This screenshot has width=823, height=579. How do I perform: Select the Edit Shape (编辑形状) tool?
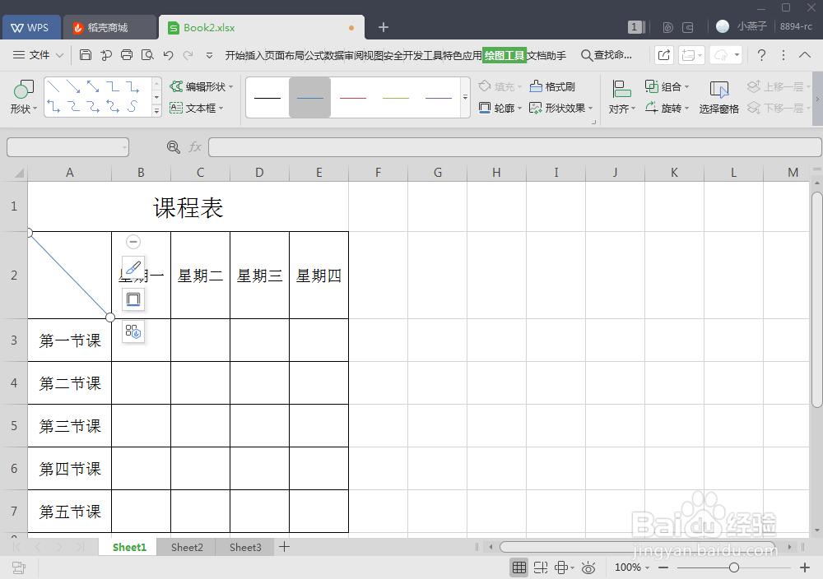coord(201,86)
